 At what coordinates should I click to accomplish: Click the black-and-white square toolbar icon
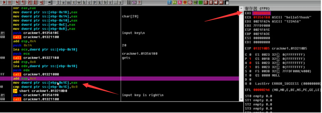pyautogui.click(x=227, y=3)
